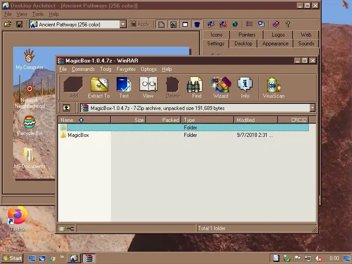Click the Start button
The height and width of the screenshot is (264, 352).
coord(12,258)
